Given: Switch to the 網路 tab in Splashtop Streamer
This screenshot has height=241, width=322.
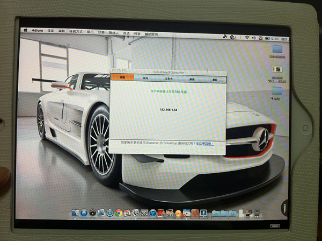Looking at the screenshot, I should tap(192, 80).
